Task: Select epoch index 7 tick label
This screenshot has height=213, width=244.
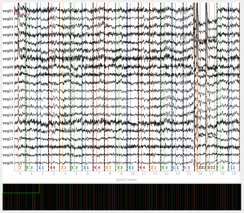Action: pyautogui.click(x=99, y=174)
